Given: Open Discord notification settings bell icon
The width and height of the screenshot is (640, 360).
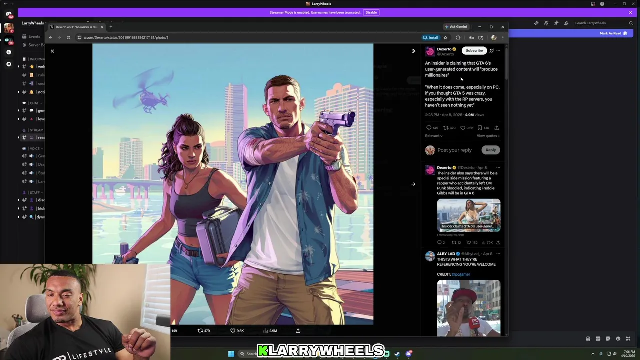Looking at the screenshot, I should click(546, 23).
